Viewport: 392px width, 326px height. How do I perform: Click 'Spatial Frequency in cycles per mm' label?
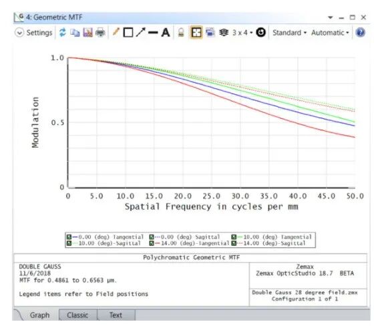pyautogui.click(x=211, y=206)
